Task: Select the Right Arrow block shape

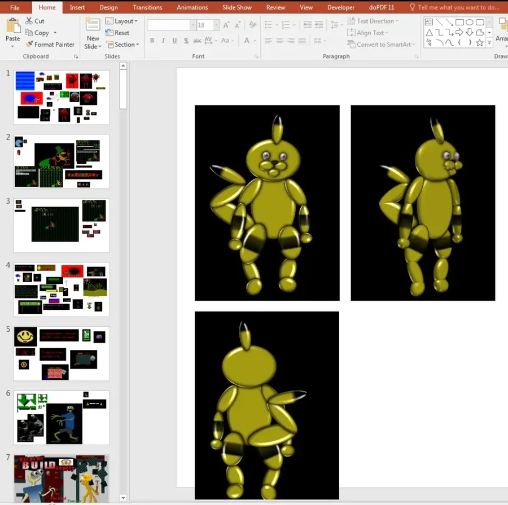Action: 459,32
